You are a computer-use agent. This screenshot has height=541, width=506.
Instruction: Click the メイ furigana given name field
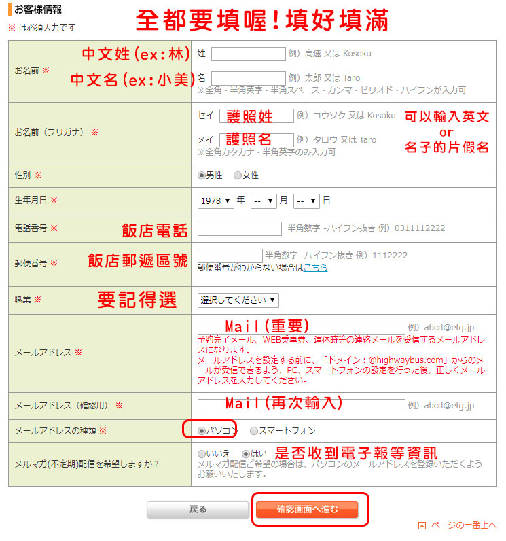tap(257, 140)
